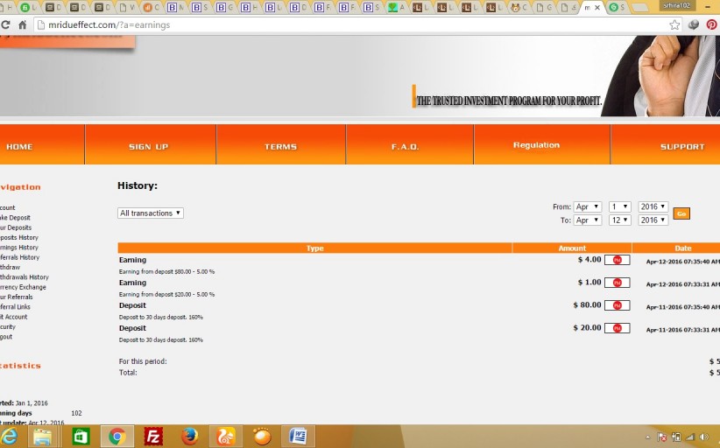Open Microsoft Word from the taskbar
Image resolution: width=720 pixels, height=448 pixels.
[x=298, y=436]
